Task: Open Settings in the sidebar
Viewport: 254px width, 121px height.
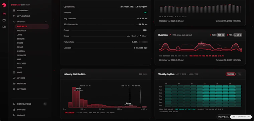Action: [x=22, y=89]
